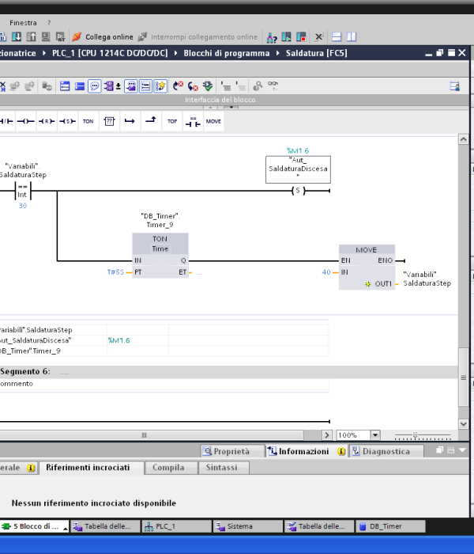474x554 pixels.
Task: Show the Diagnostica panel tab
Action: pos(386,451)
